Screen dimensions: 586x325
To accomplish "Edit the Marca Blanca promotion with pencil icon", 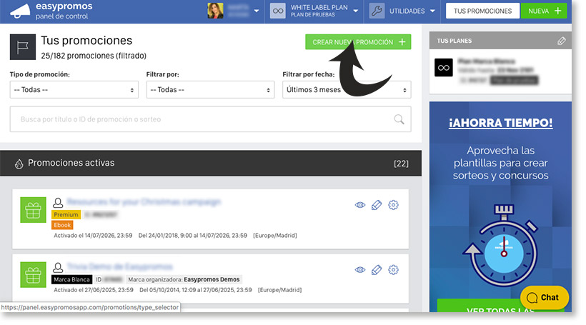I will [x=377, y=270].
